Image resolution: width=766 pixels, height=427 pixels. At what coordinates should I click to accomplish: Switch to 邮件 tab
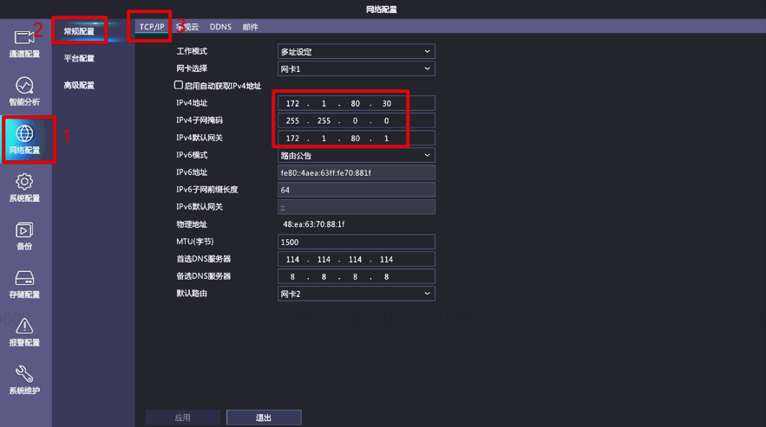250,27
